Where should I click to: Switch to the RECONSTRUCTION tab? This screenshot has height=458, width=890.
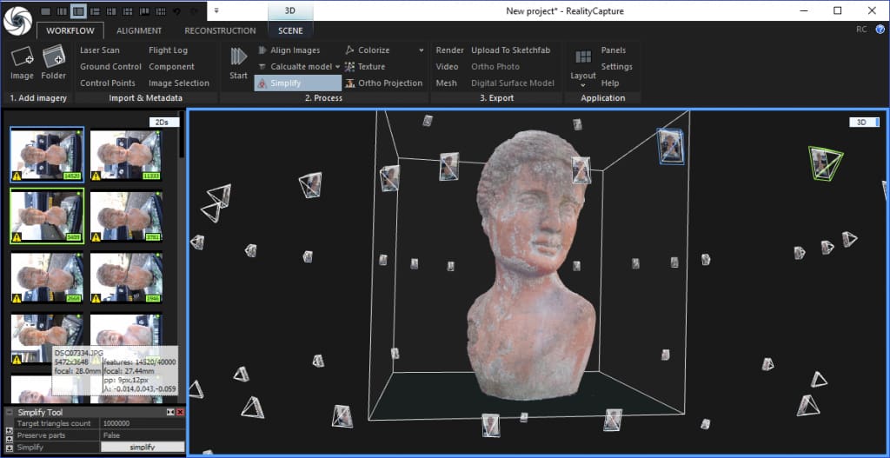[220, 30]
